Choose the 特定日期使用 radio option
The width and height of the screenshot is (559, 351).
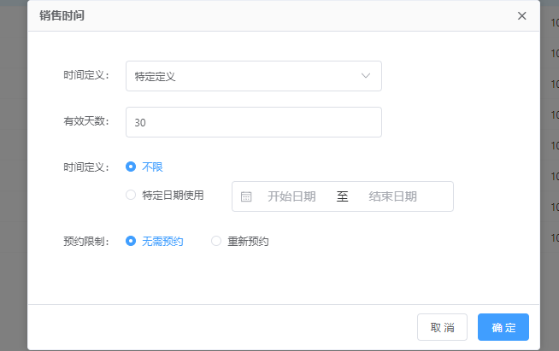pyautogui.click(x=131, y=195)
